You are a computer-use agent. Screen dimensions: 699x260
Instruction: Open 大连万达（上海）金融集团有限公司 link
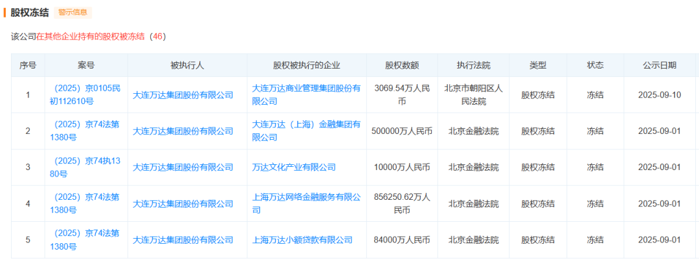306,131
